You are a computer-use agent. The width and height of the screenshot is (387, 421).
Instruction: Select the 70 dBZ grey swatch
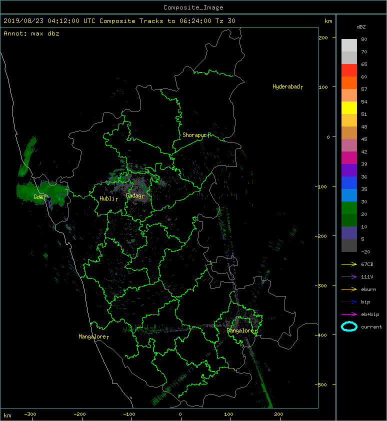coord(349,57)
